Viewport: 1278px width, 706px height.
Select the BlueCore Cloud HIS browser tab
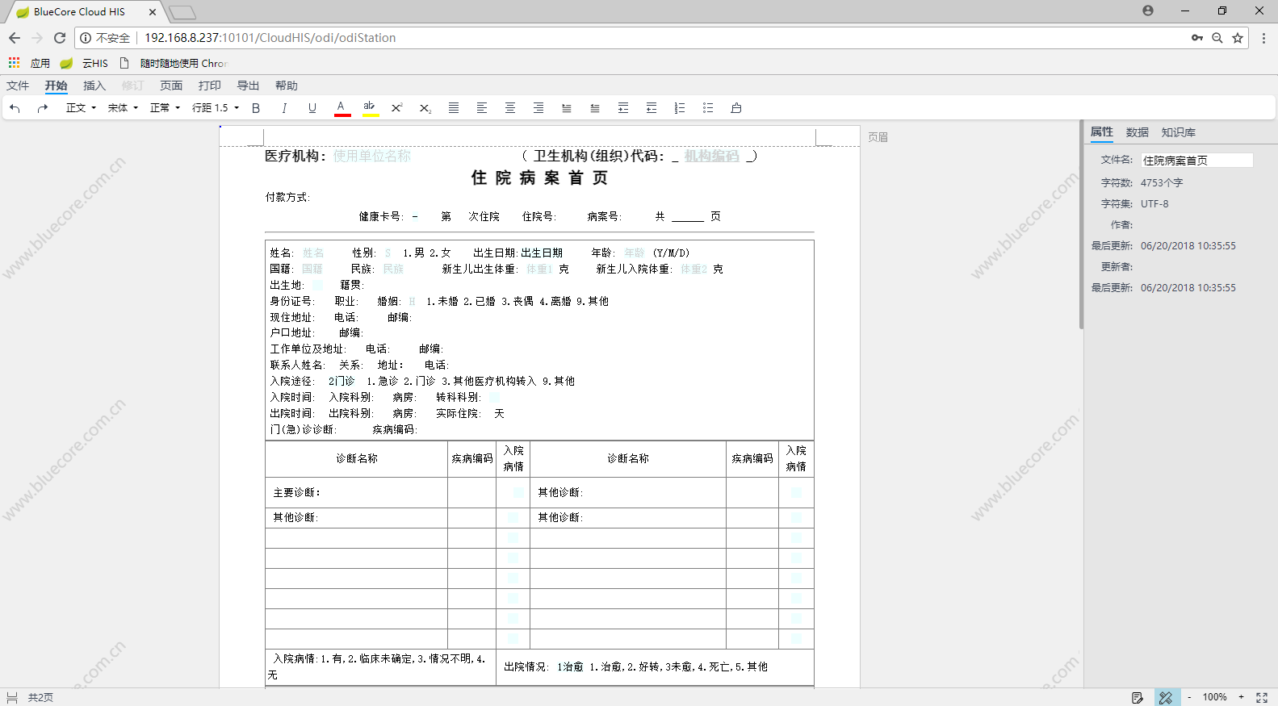84,11
